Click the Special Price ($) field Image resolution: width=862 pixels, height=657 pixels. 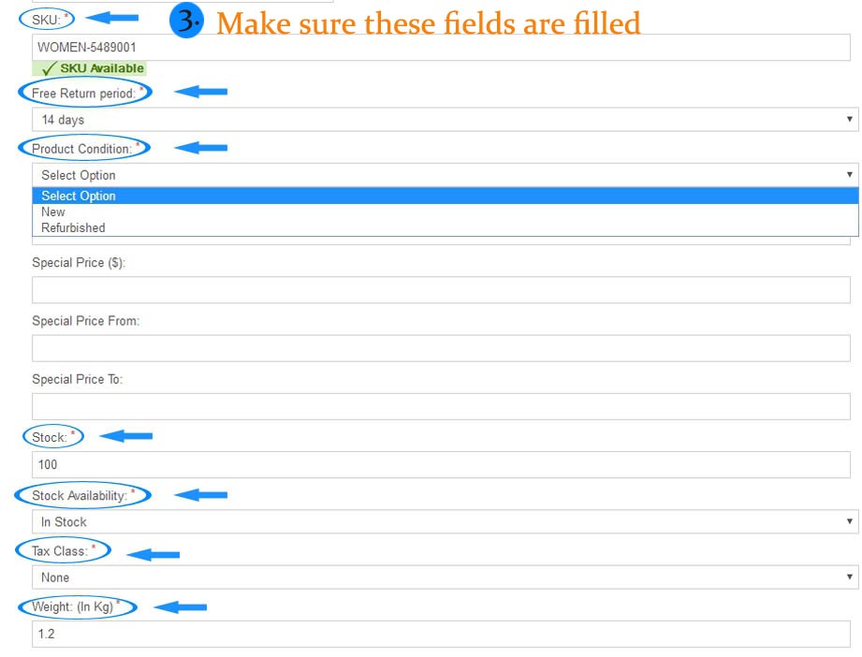pos(440,290)
